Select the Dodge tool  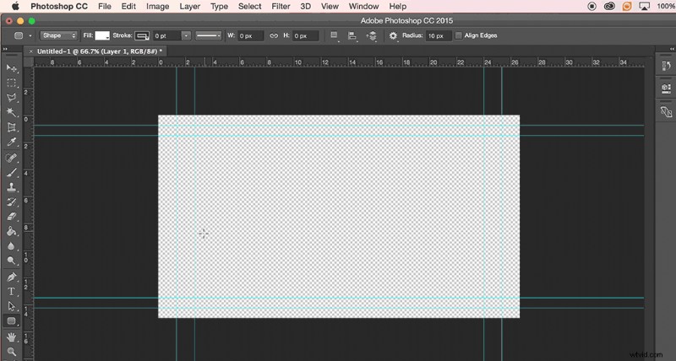[12, 261]
